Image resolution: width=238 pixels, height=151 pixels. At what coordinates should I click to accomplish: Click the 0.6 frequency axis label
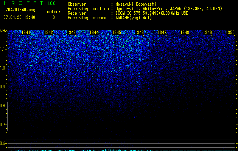(3, 143)
